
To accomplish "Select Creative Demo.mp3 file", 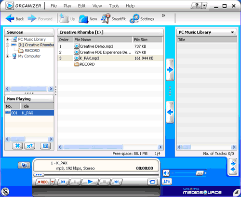I will [x=110, y=46].
